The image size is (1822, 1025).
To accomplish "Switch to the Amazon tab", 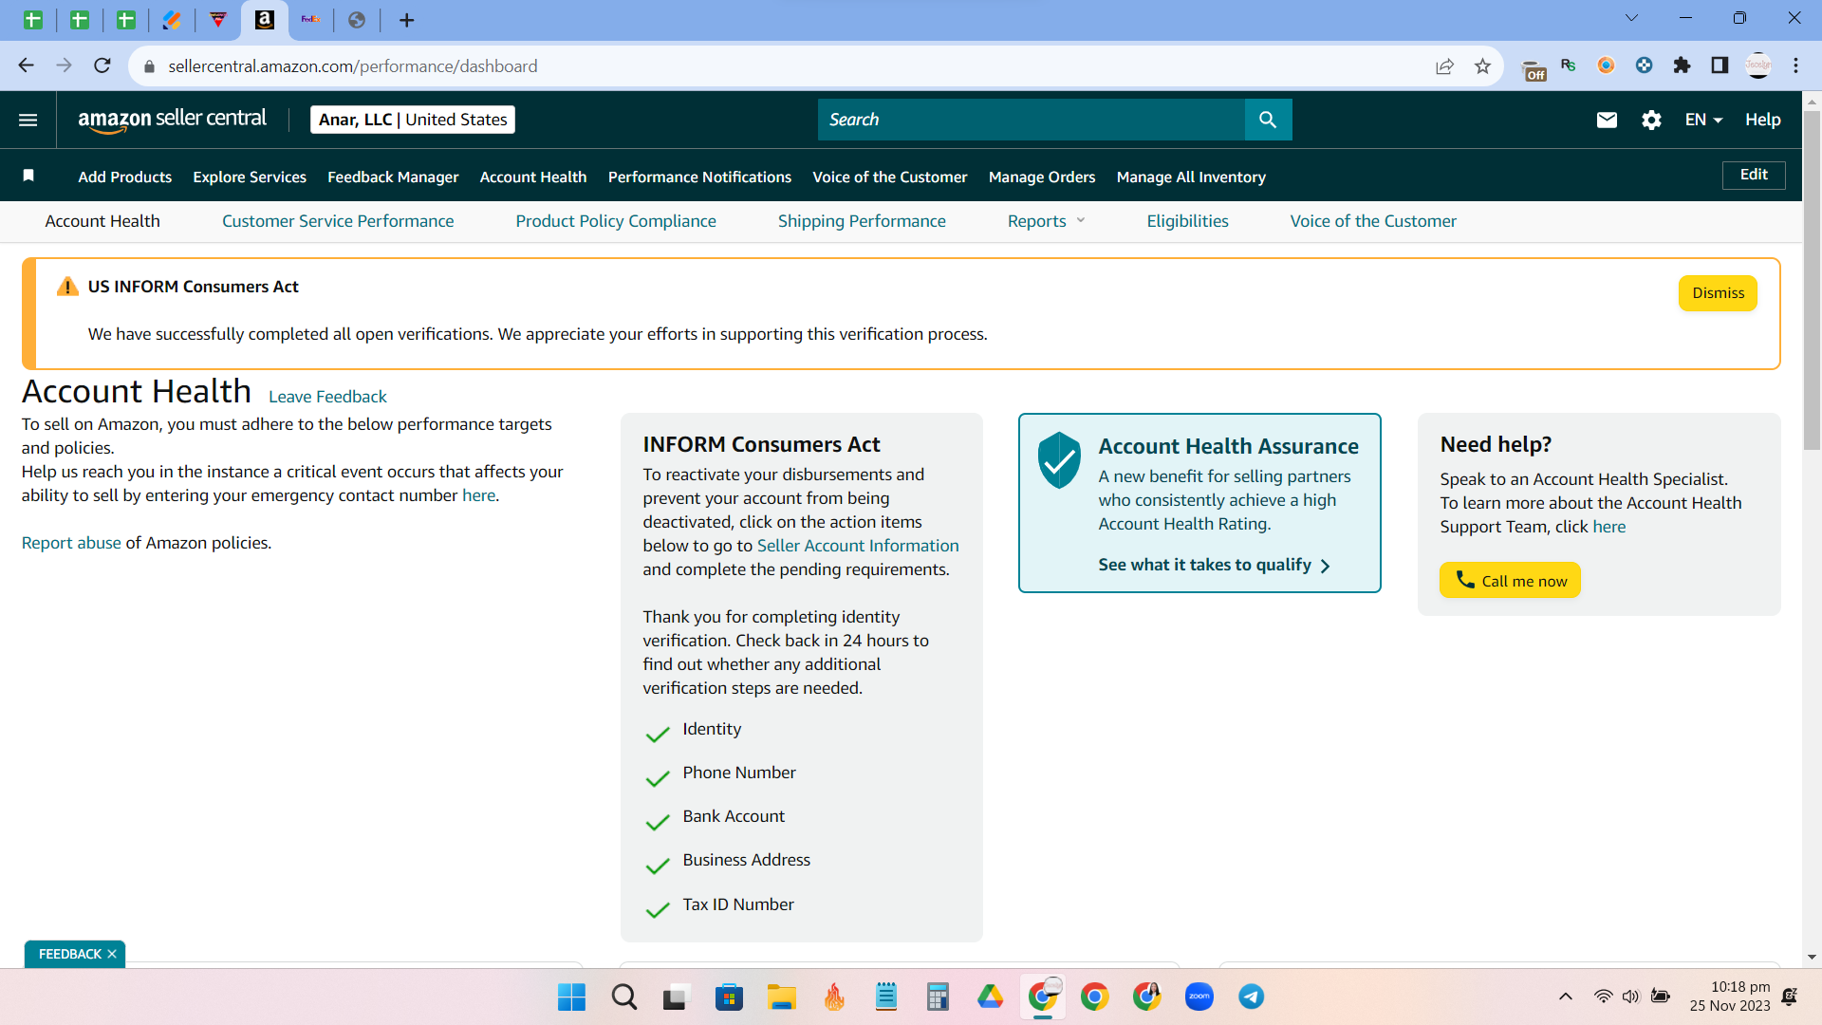I will click(265, 20).
